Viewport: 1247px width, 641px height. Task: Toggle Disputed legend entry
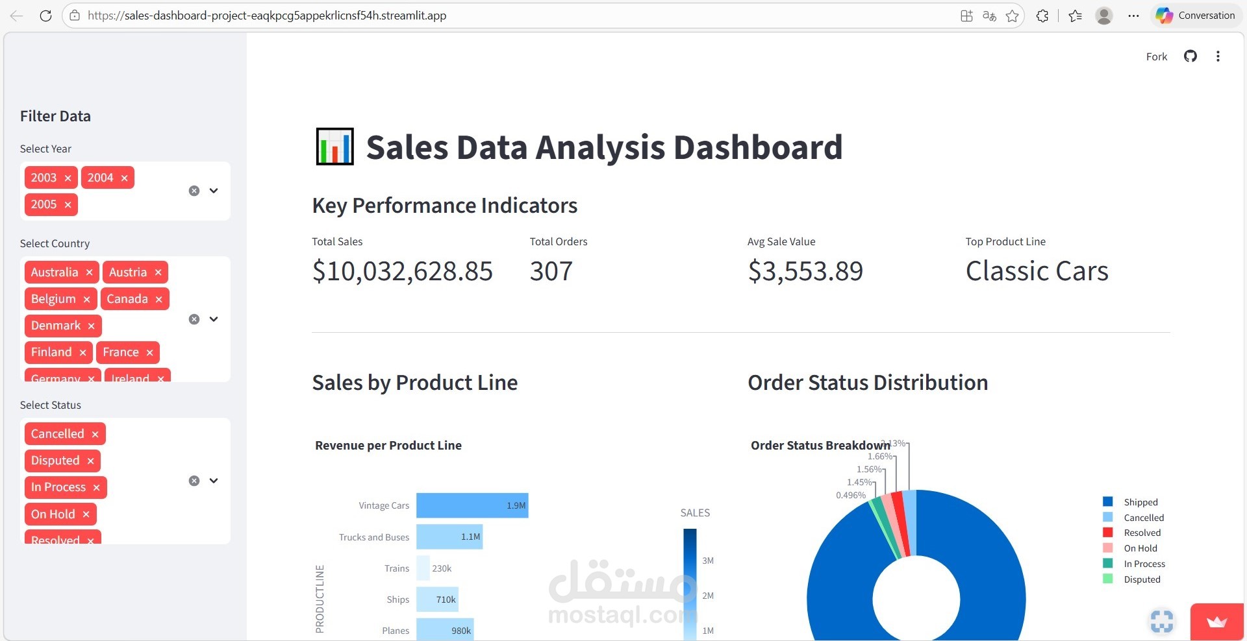coord(1132,579)
